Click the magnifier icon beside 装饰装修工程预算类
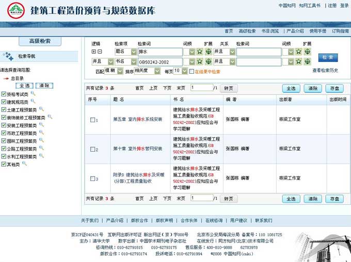The width and height of the screenshot is (351, 262). 49,117
